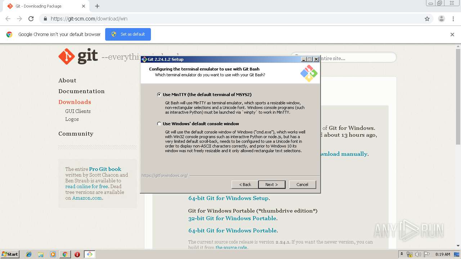Switch to Chrome in the taskbar
This screenshot has width=461, height=259.
pyautogui.click(x=65, y=254)
